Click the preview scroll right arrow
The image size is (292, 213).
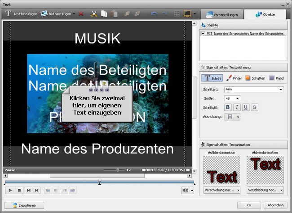click(190, 175)
